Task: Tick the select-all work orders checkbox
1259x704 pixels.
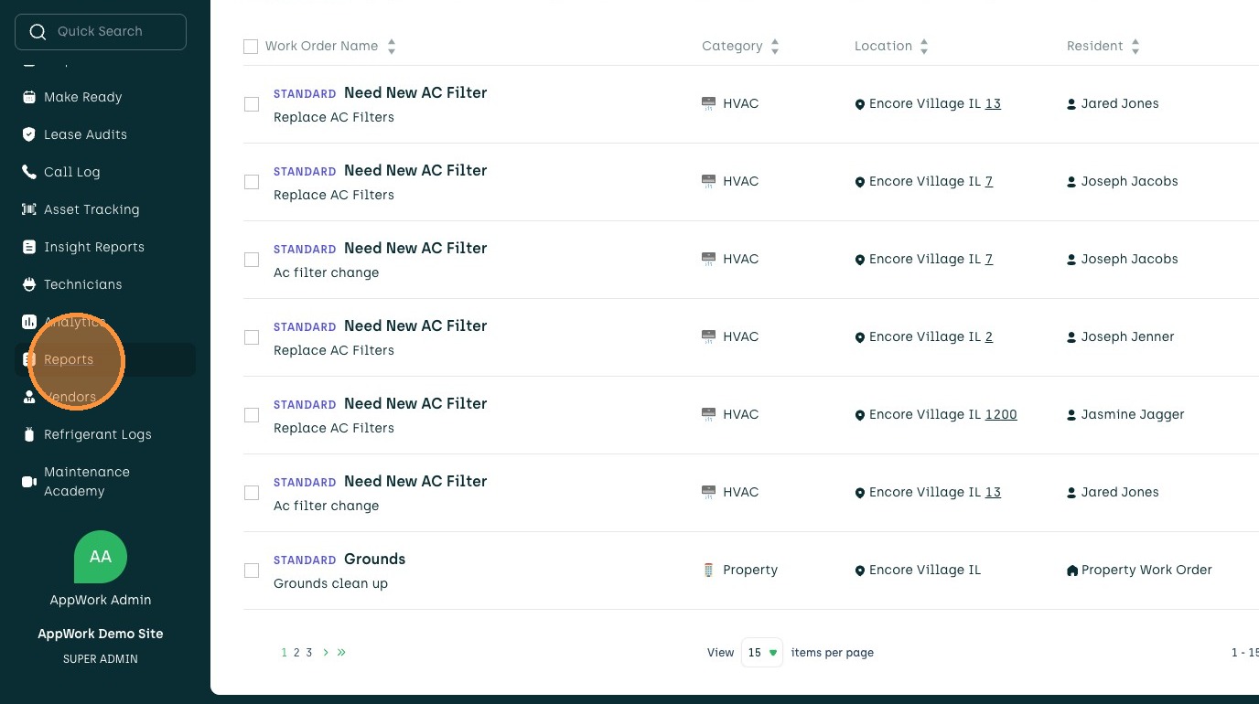Action: click(x=251, y=47)
